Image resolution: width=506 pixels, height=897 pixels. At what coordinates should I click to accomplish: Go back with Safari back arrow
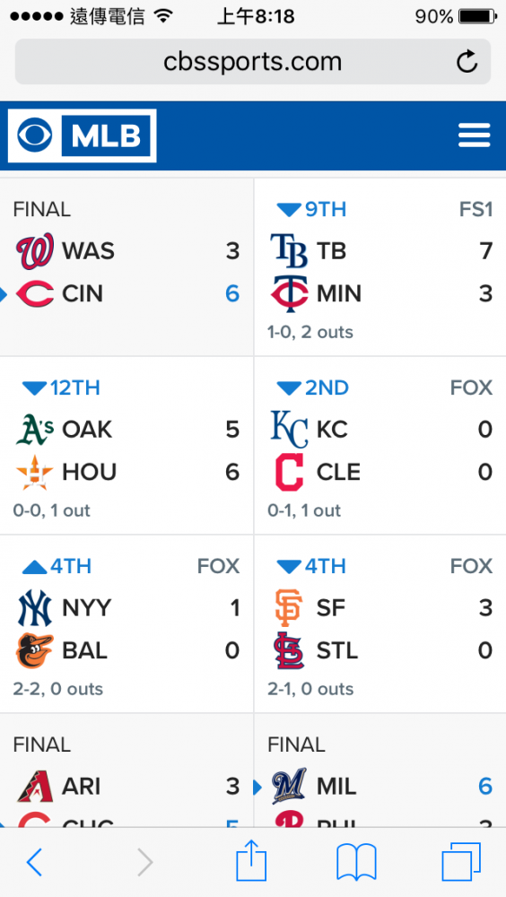point(34,862)
